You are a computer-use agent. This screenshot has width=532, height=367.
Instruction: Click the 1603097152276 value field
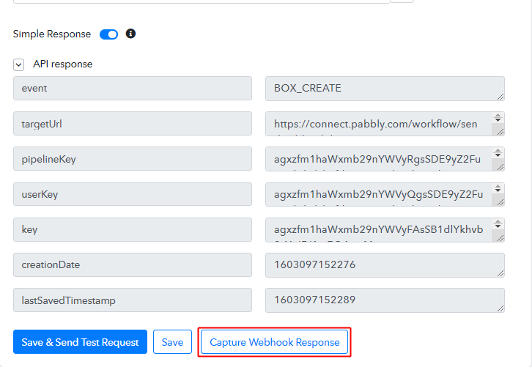coord(385,265)
